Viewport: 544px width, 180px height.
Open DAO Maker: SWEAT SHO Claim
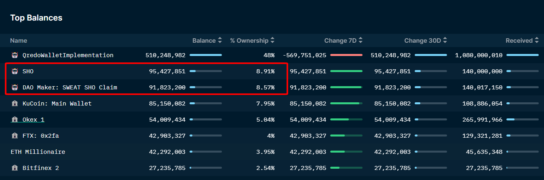(70, 87)
